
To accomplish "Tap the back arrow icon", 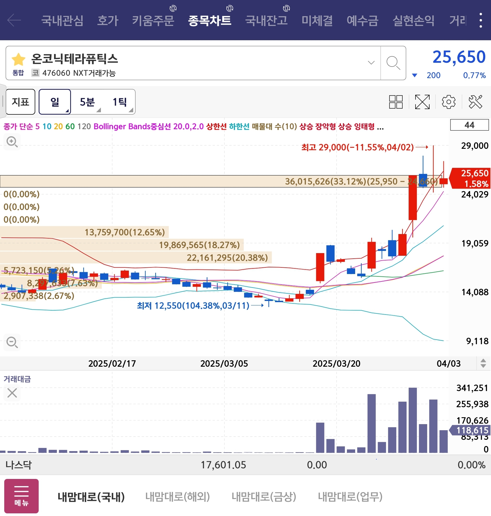I will click(14, 20).
